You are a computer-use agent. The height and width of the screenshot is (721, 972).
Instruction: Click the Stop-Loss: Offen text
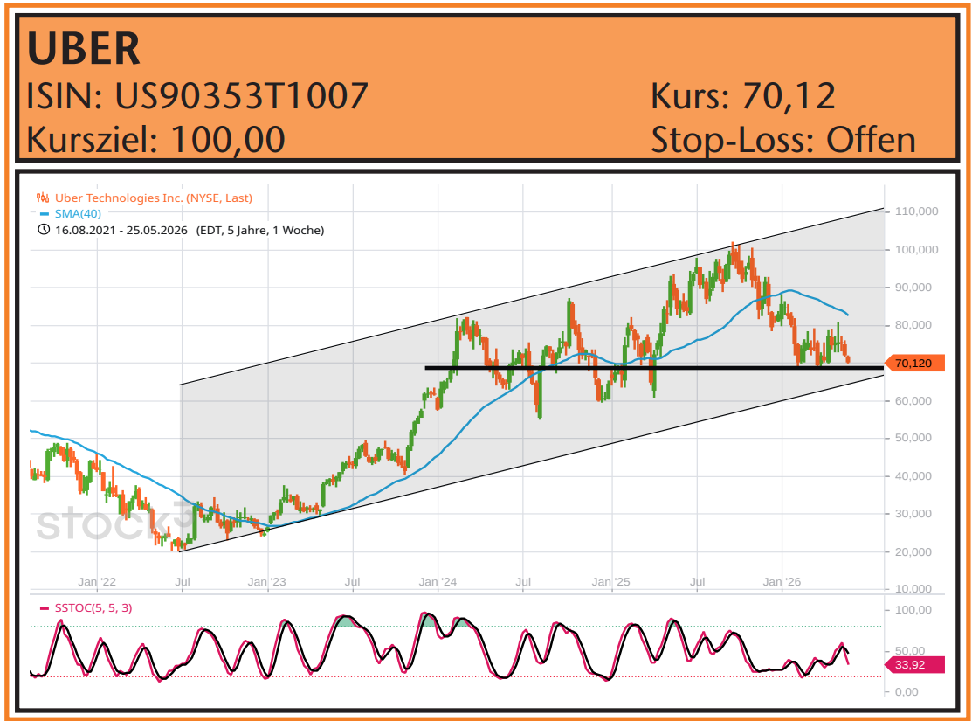783,140
